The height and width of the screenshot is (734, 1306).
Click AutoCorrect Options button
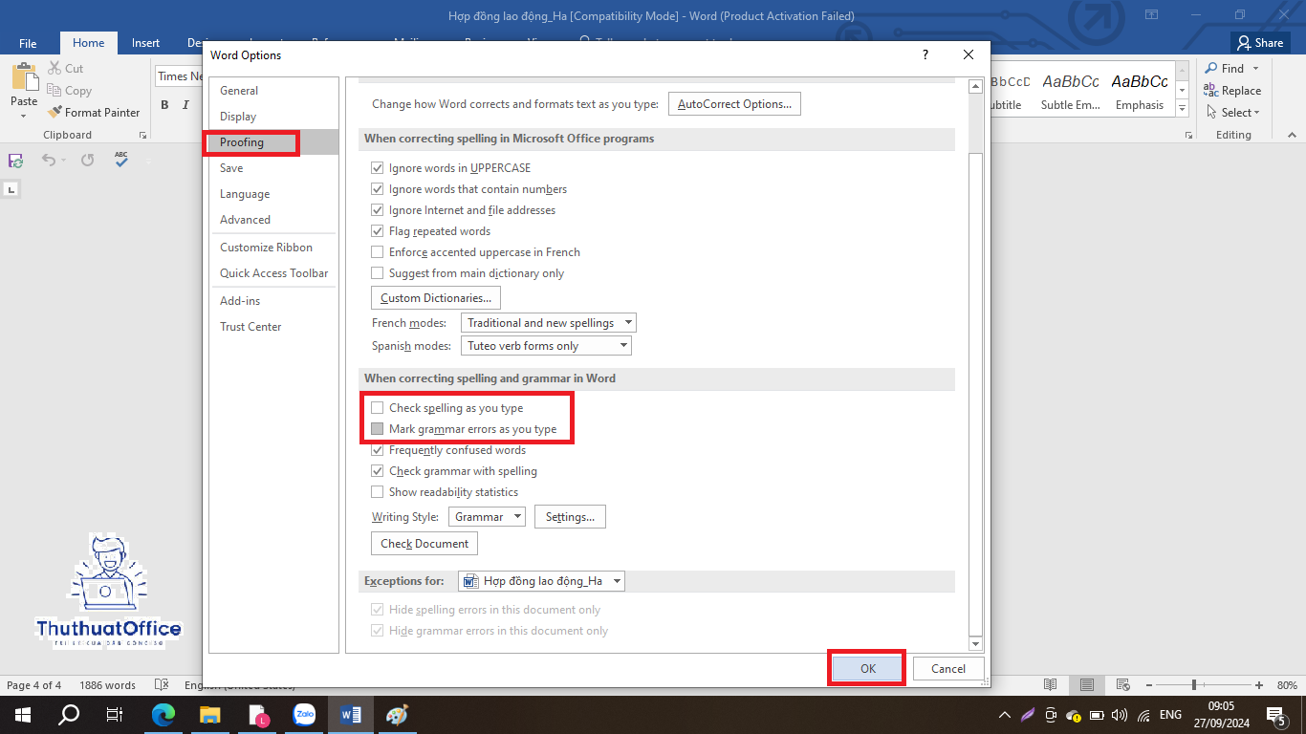pyautogui.click(x=734, y=104)
